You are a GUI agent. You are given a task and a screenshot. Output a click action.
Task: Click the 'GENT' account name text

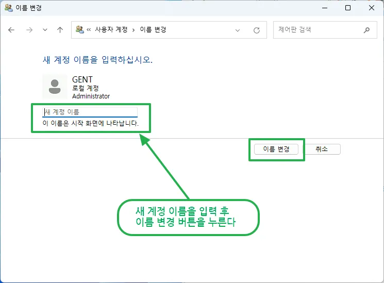[x=82, y=79]
